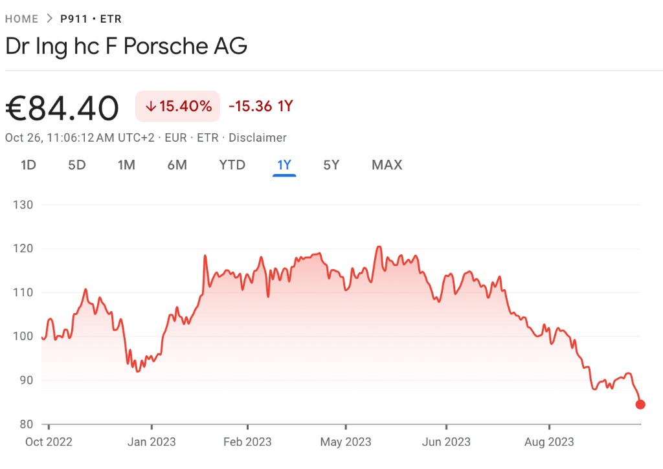Click the Aug 2023 axis label
The image size is (663, 469).
pyautogui.click(x=549, y=442)
